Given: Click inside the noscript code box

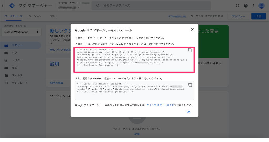Looking at the screenshot, I should click(x=134, y=90).
